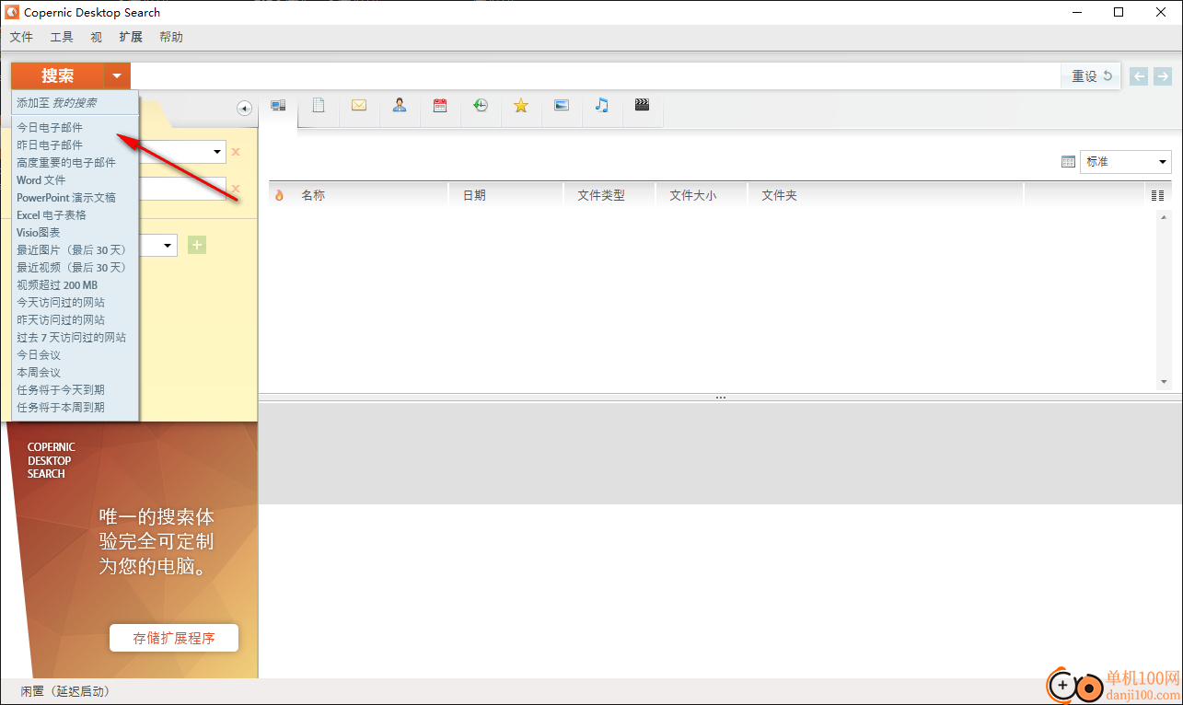Sort by the 日期 column header
The image size is (1183, 705).
coord(474,195)
